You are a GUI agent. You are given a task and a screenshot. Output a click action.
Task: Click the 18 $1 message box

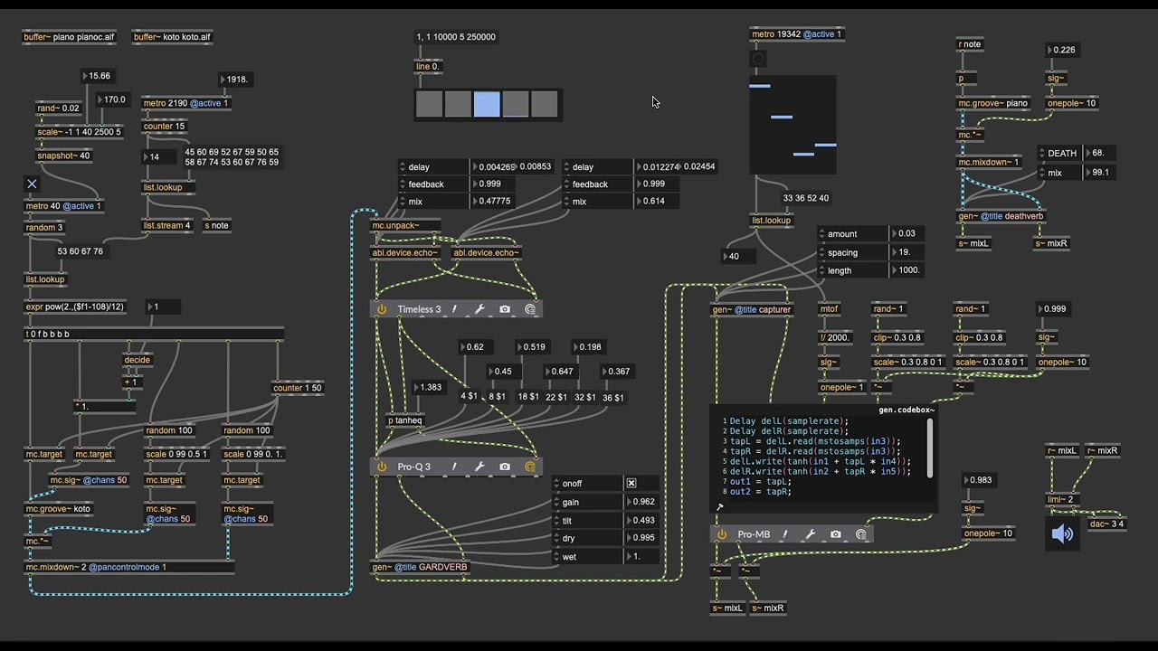(528, 397)
